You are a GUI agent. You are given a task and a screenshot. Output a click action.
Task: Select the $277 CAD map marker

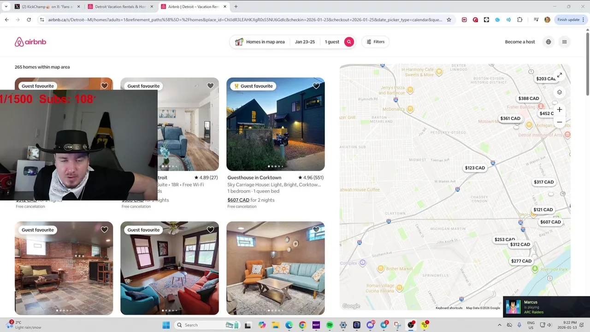click(x=521, y=261)
